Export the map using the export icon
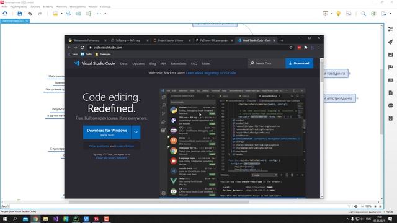Image resolution: width=397 pixels, height=223 pixels. (384, 14)
